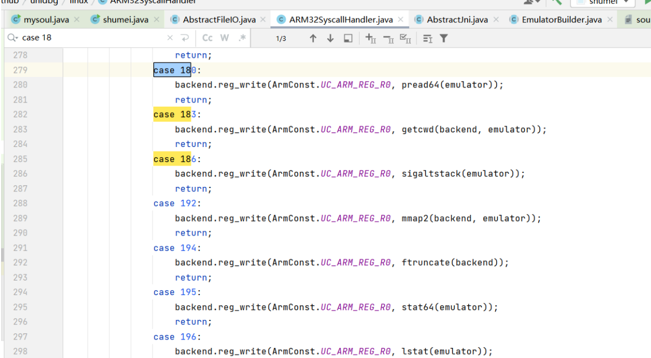This screenshot has width=651, height=358.
Task: Toggle Match Case (Cc) option
Action: [x=207, y=38]
